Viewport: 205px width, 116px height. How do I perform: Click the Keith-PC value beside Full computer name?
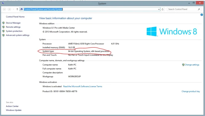pyautogui.click(x=72, y=69)
